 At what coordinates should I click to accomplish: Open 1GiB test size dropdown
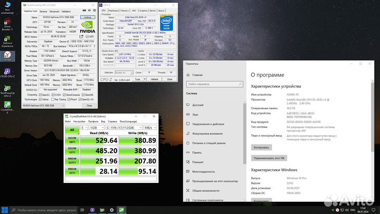click(97, 128)
